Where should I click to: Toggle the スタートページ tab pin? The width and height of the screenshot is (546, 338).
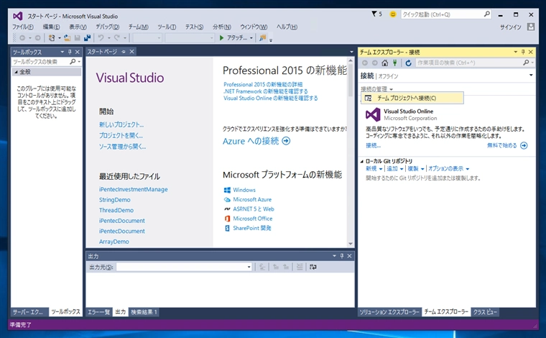(124, 52)
